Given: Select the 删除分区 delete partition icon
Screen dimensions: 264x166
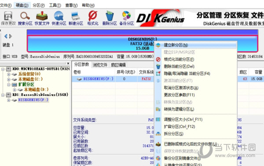Looking at the screenshot, I should [x=110, y=18].
